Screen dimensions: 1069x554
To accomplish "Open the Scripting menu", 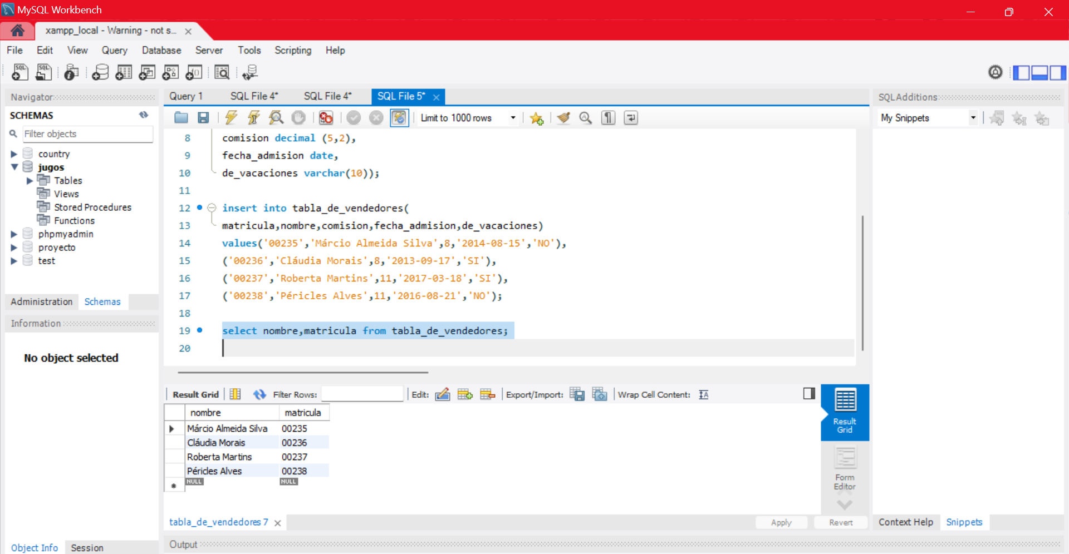I will (293, 50).
